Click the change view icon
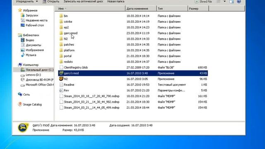The width and height of the screenshot is (265, 149). 219,2
